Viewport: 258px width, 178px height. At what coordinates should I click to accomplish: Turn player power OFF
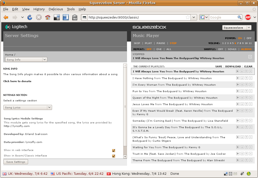(249, 38)
